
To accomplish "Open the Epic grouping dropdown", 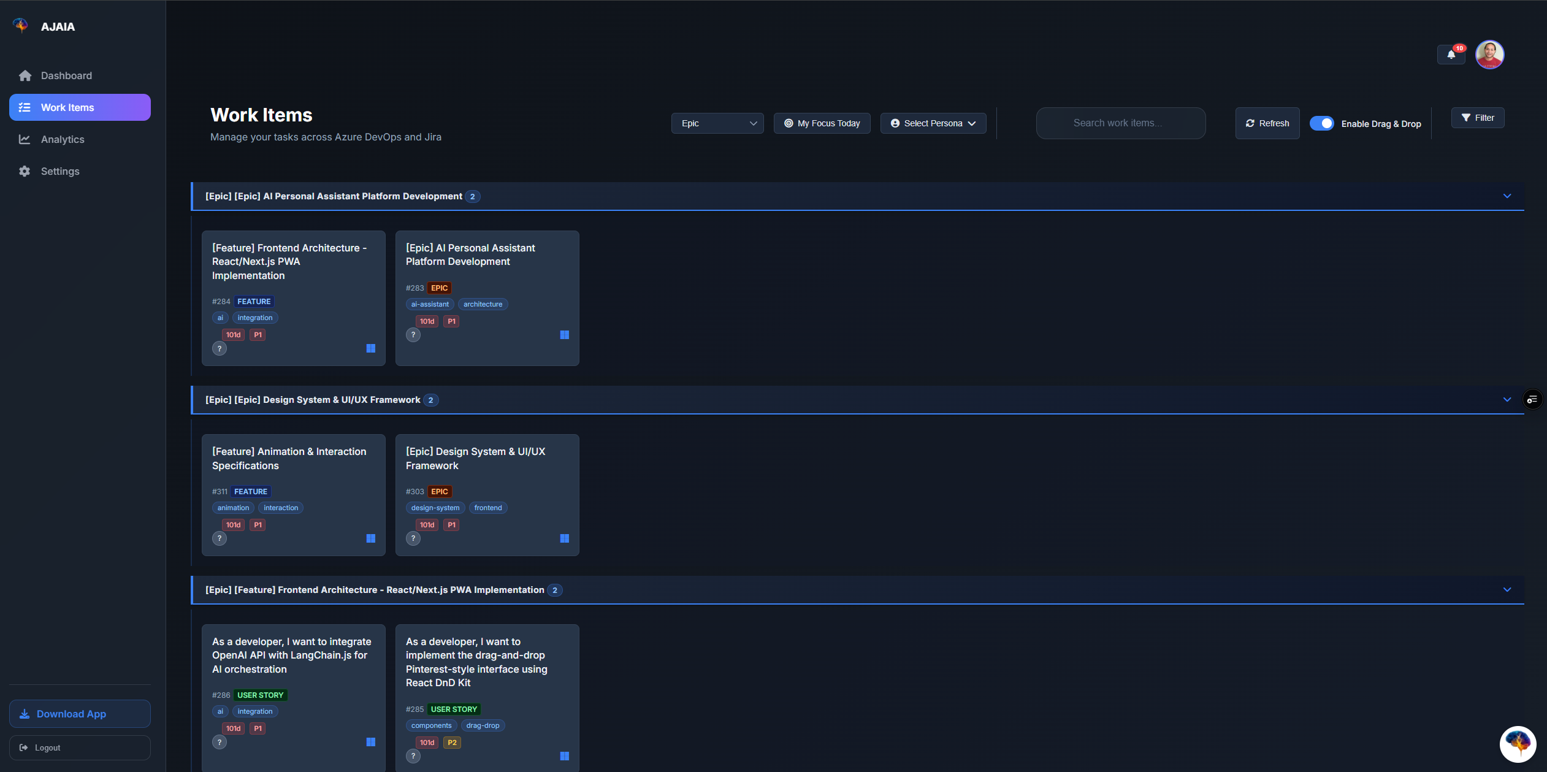I will (x=717, y=123).
